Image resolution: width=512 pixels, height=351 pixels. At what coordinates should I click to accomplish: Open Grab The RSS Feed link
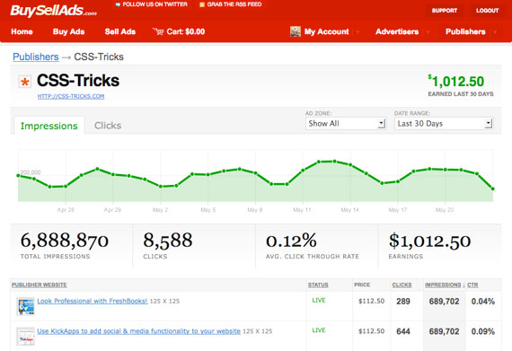click(x=234, y=4)
